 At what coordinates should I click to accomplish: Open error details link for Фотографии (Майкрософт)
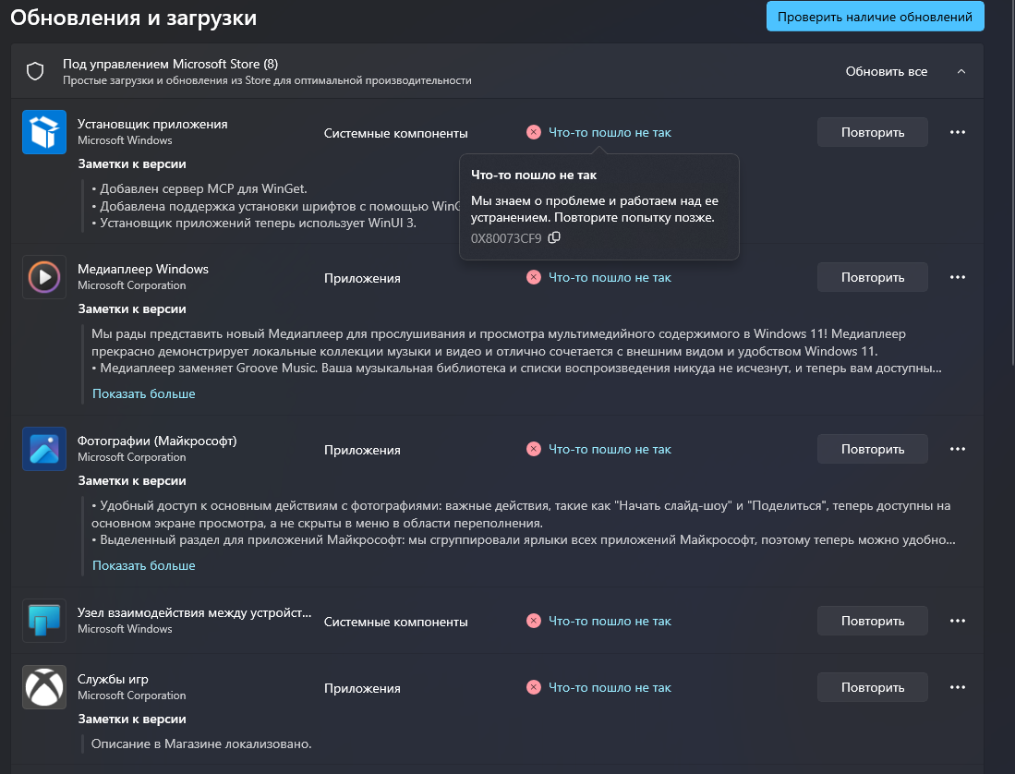(x=610, y=449)
